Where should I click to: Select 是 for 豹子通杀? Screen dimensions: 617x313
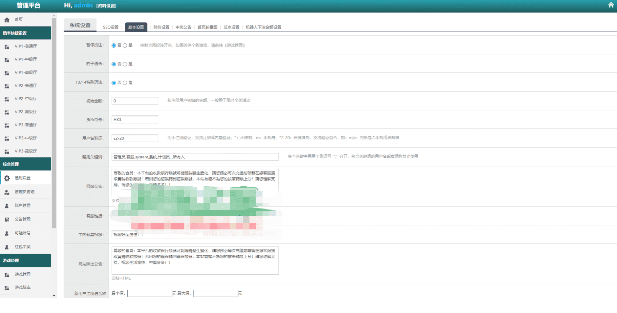(125, 64)
